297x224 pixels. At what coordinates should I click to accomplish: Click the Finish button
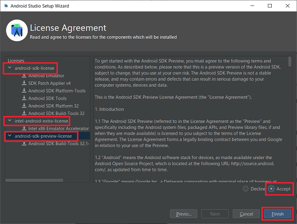click(278, 214)
